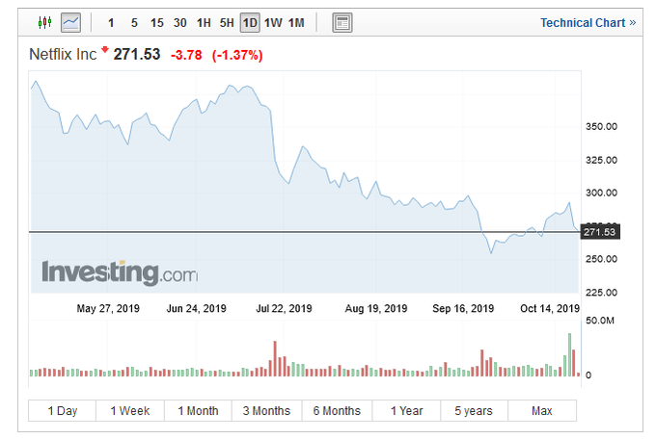Viewport: 656px width, 439px height.
Task: Click the 250.00 price axis label
Action: click(x=601, y=259)
